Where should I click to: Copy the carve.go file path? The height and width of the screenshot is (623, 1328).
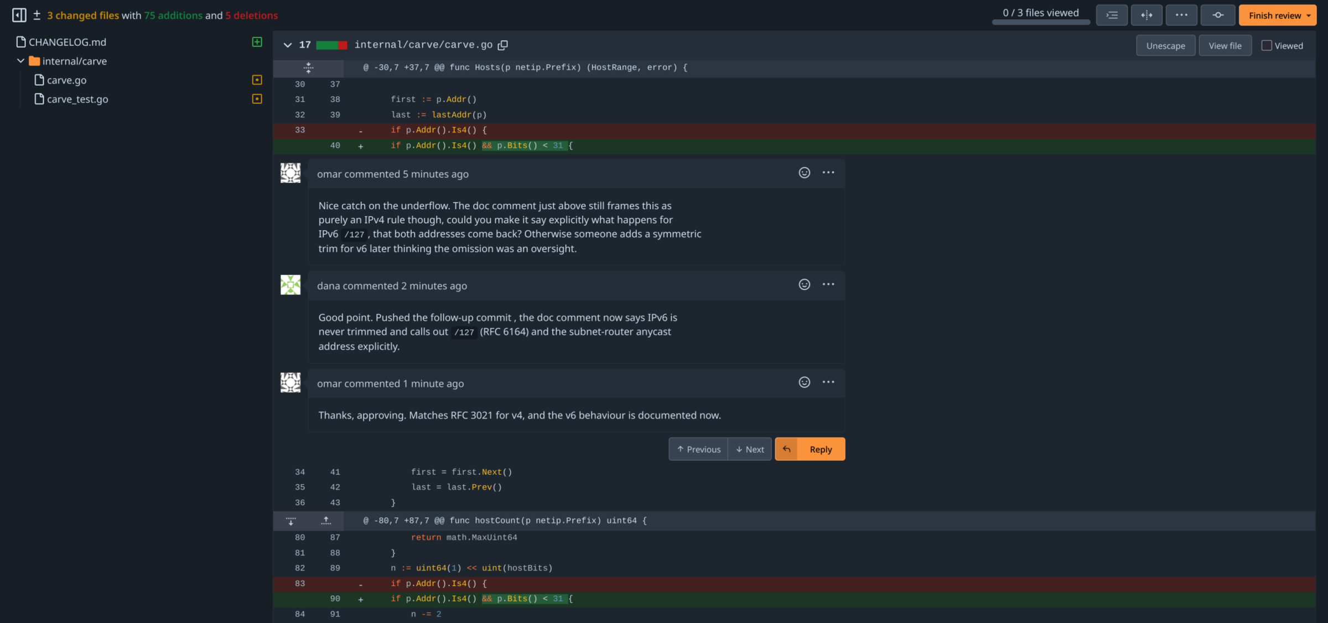(502, 45)
